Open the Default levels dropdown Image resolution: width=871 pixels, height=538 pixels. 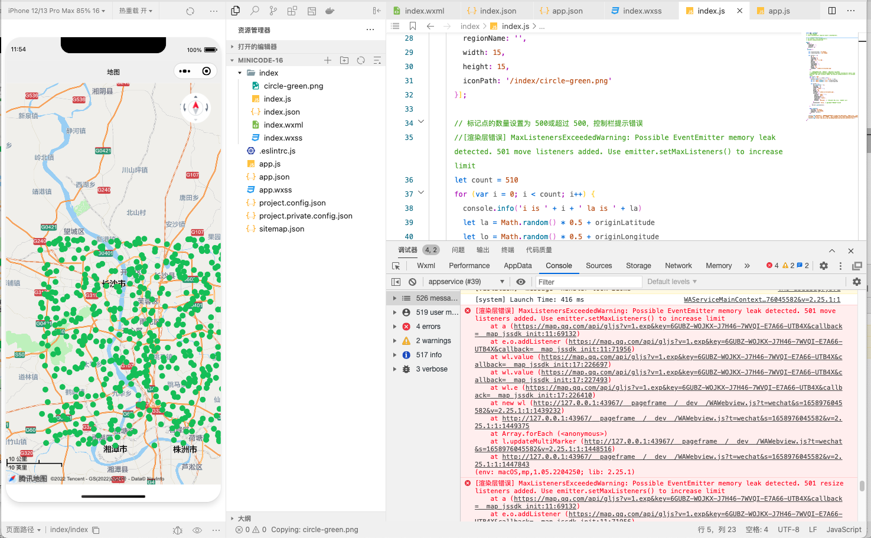(672, 282)
